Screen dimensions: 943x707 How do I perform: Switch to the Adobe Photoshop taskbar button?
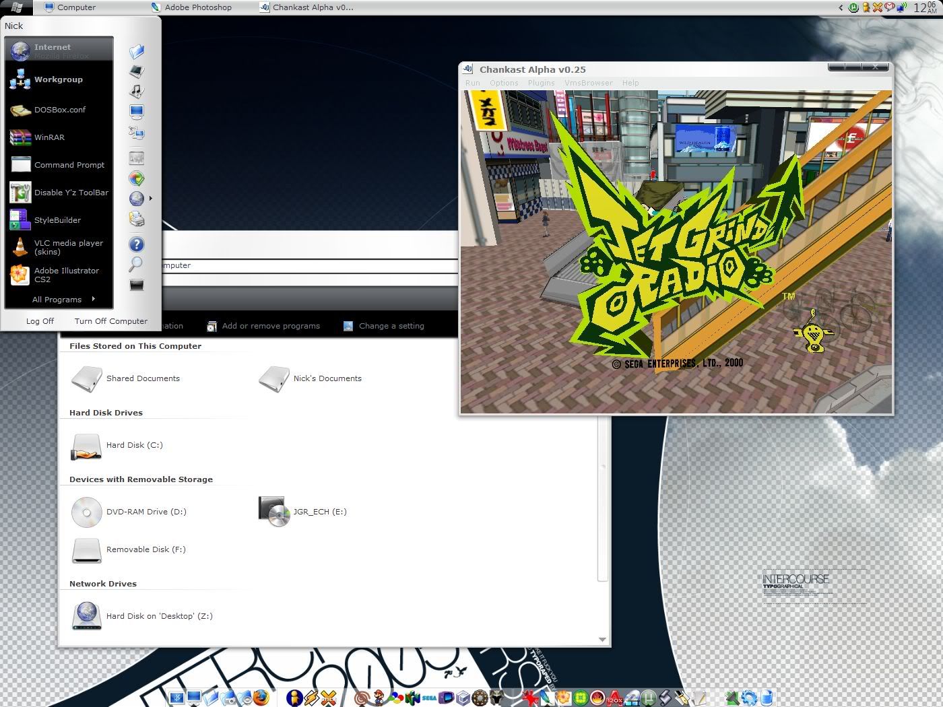pos(199,7)
